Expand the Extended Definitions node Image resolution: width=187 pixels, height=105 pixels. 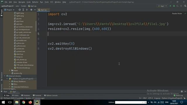[10, 87]
